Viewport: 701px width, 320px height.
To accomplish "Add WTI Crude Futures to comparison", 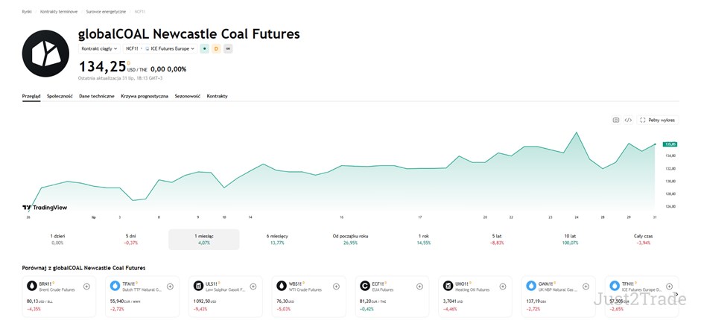I will (336, 287).
